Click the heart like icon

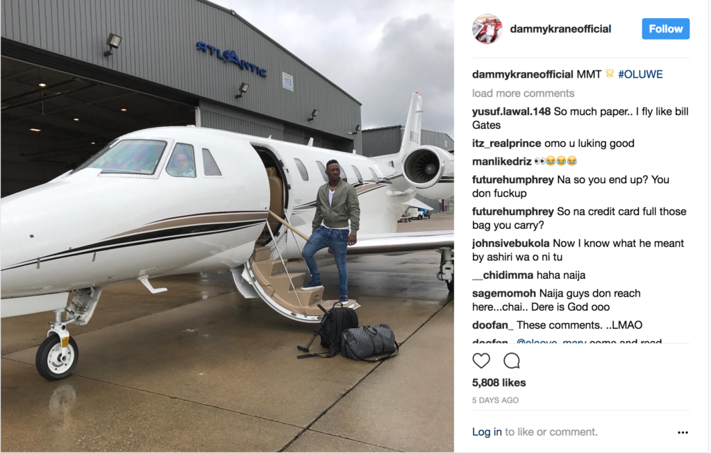481,361
